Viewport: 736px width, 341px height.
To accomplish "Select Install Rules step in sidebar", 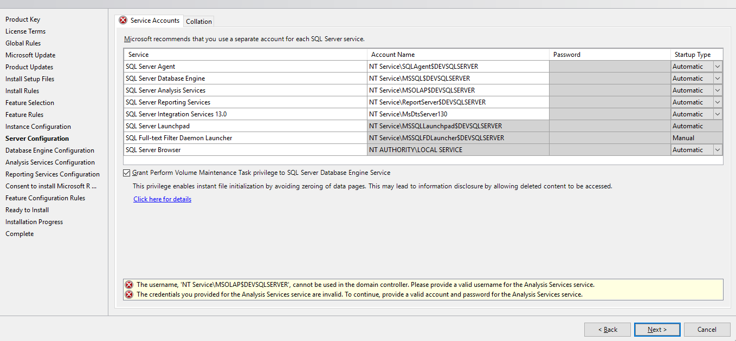I will [x=22, y=91].
